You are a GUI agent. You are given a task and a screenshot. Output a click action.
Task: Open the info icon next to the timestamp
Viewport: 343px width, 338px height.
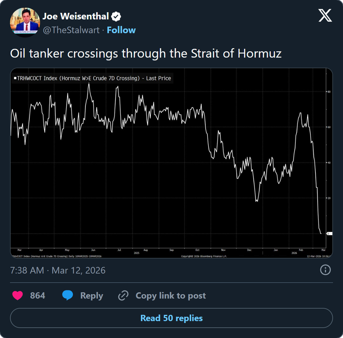coord(325,270)
